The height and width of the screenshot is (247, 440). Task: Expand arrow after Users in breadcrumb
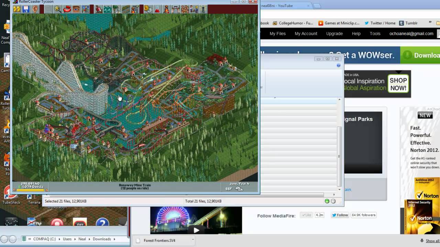pos(75,239)
